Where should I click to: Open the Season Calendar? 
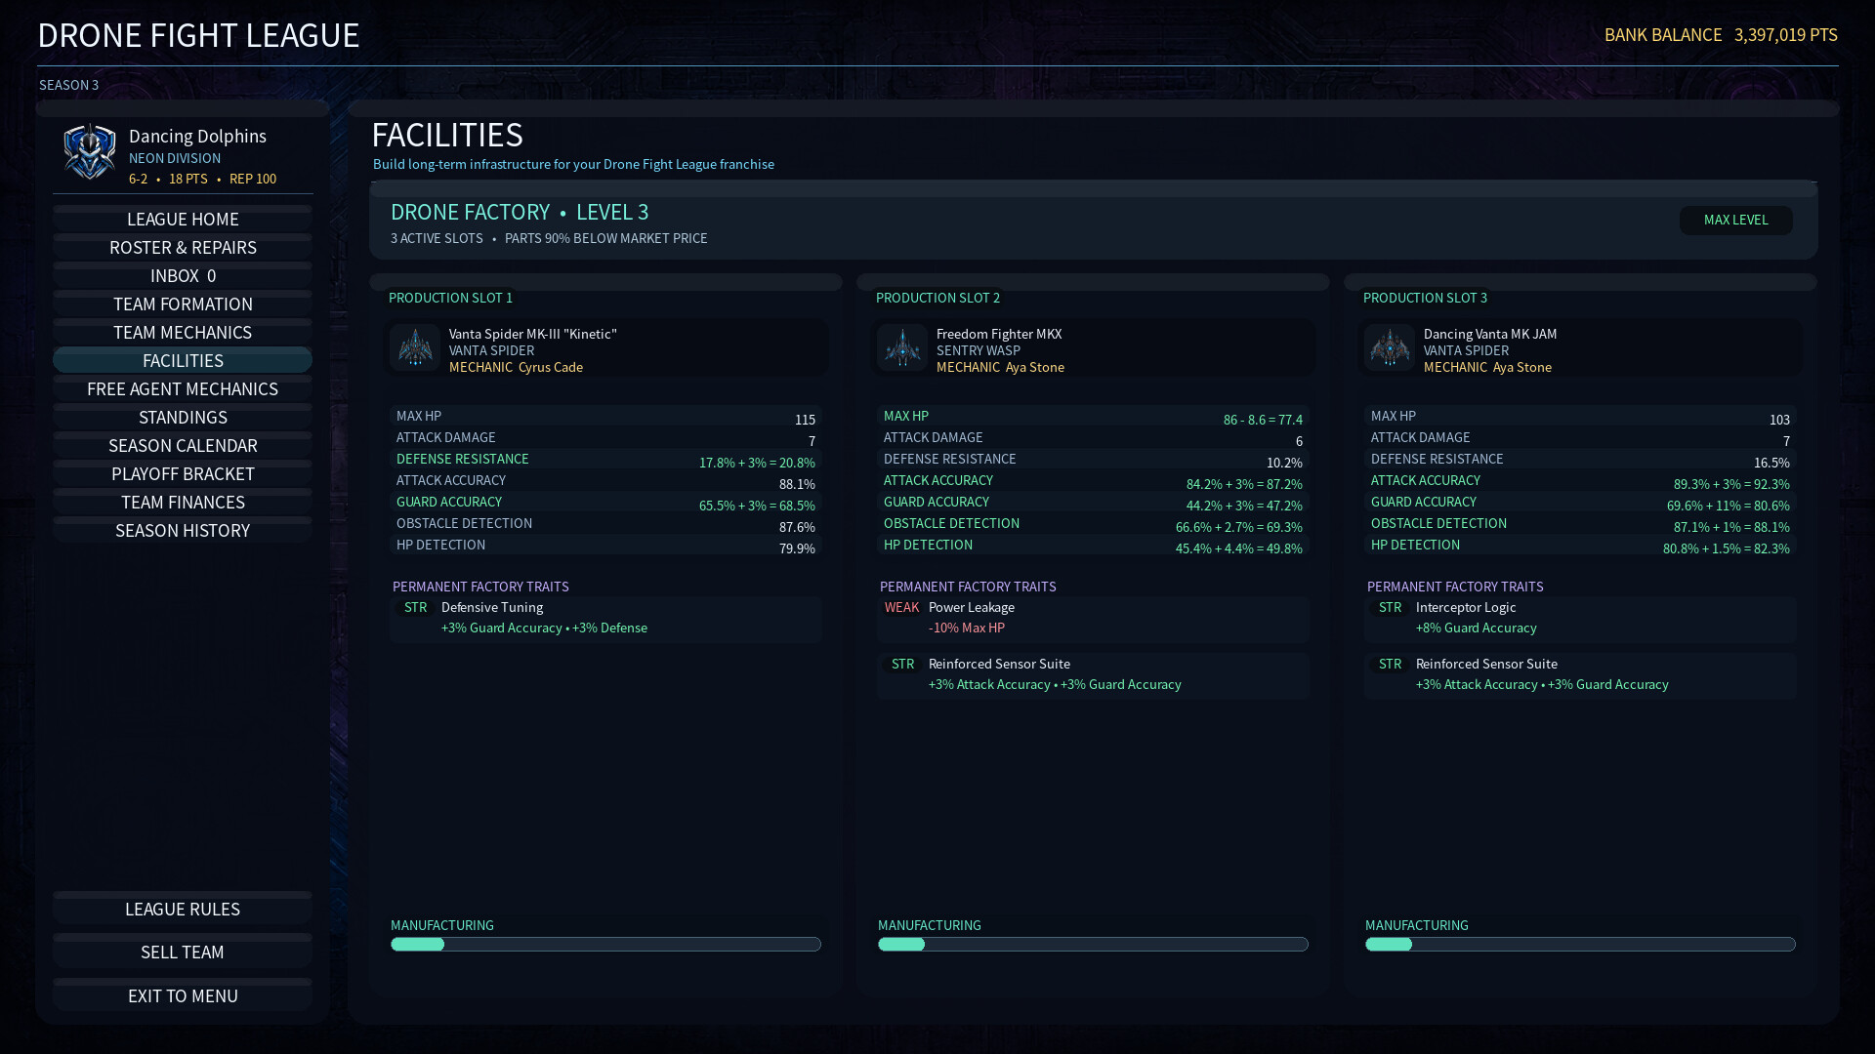183,445
